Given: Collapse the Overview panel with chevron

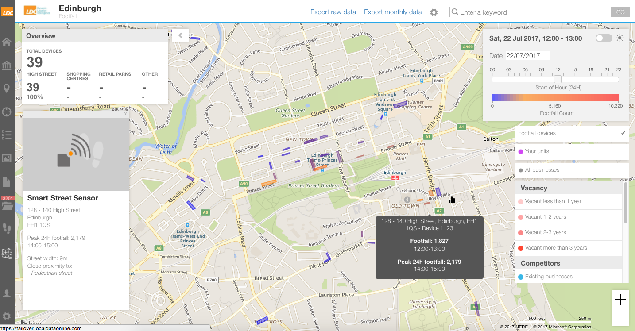Looking at the screenshot, I should point(180,35).
